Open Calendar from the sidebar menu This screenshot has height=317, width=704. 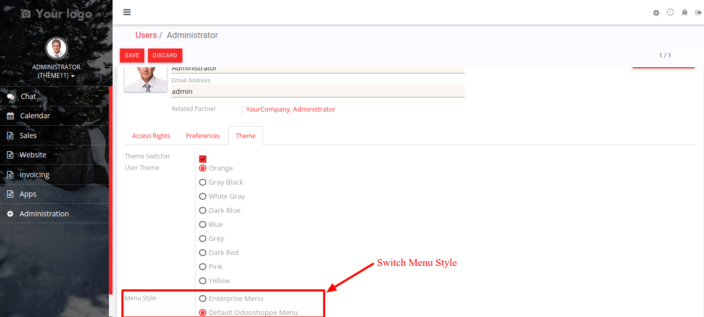(x=55, y=116)
